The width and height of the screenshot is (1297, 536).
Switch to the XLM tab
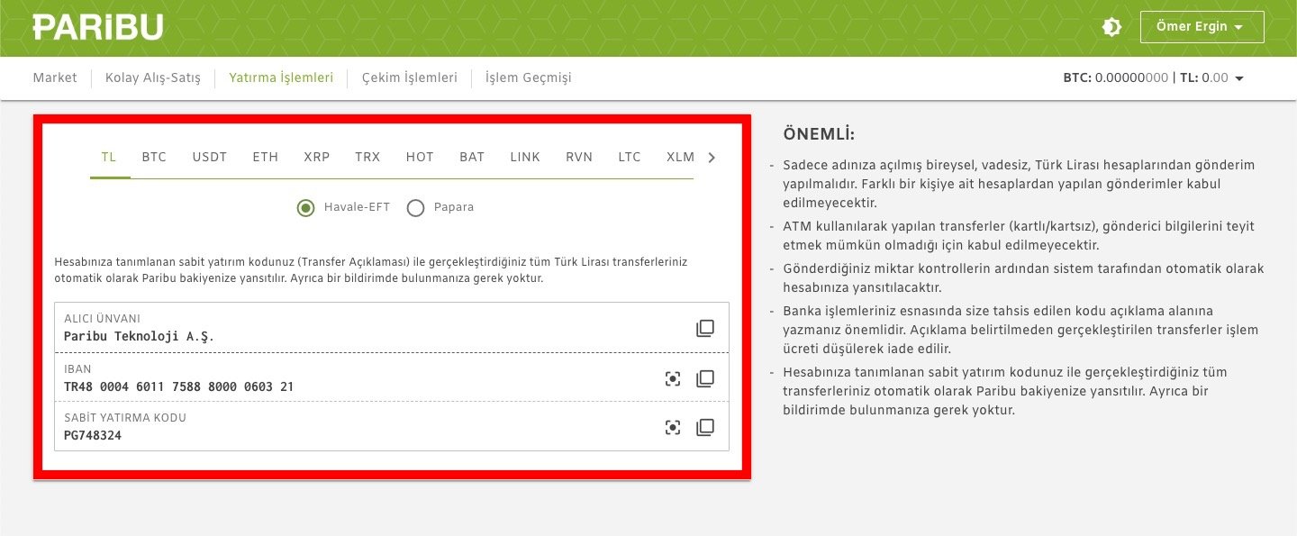[x=680, y=157]
